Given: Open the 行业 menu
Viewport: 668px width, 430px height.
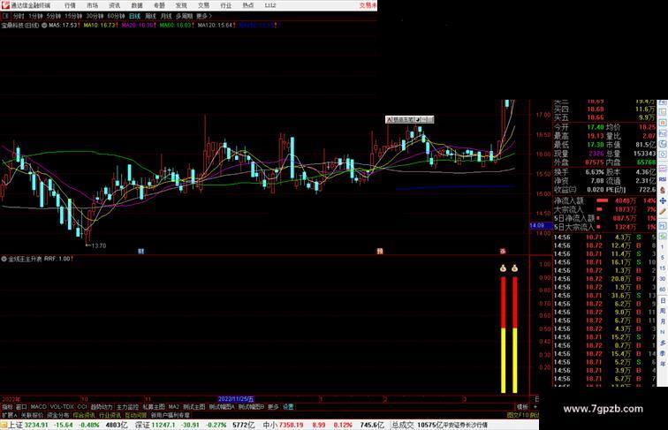Looking at the screenshot, I should [x=226, y=5].
